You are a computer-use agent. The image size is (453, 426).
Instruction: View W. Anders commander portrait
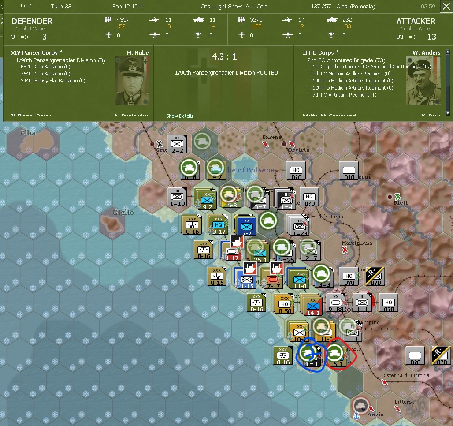423,81
